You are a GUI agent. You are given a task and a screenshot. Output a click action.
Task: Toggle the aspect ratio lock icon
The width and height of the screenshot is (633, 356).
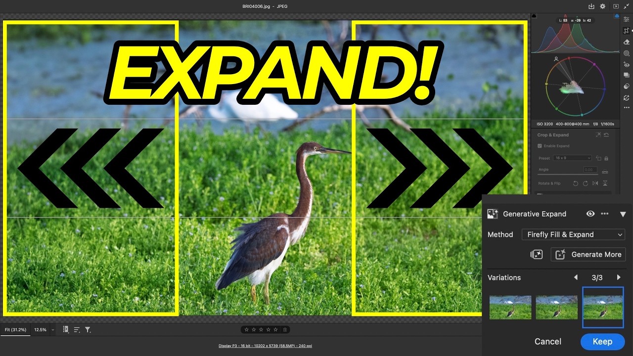coord(606,158)
